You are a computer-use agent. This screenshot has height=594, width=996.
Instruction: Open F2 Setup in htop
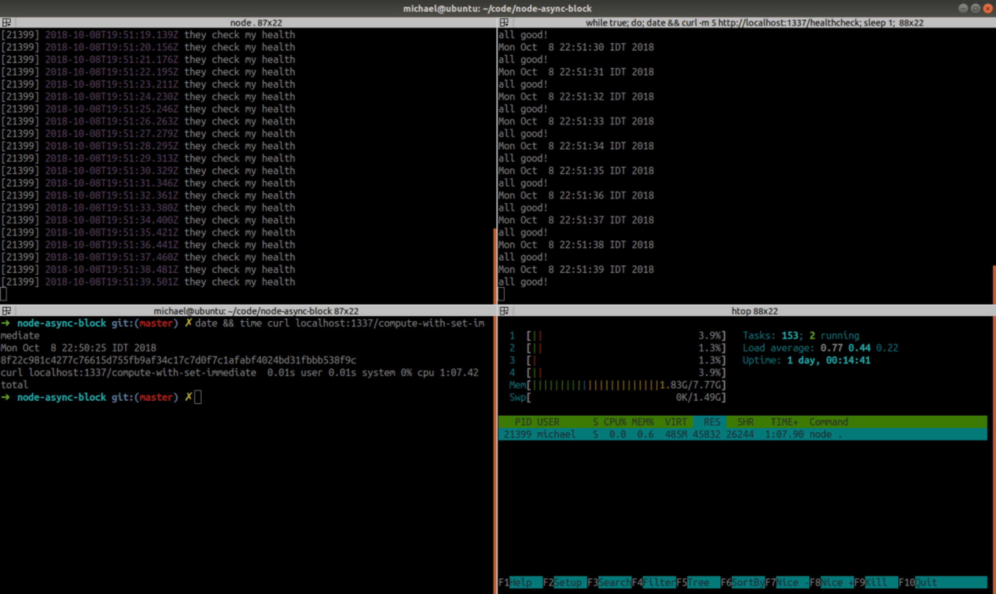click(565, 582)
